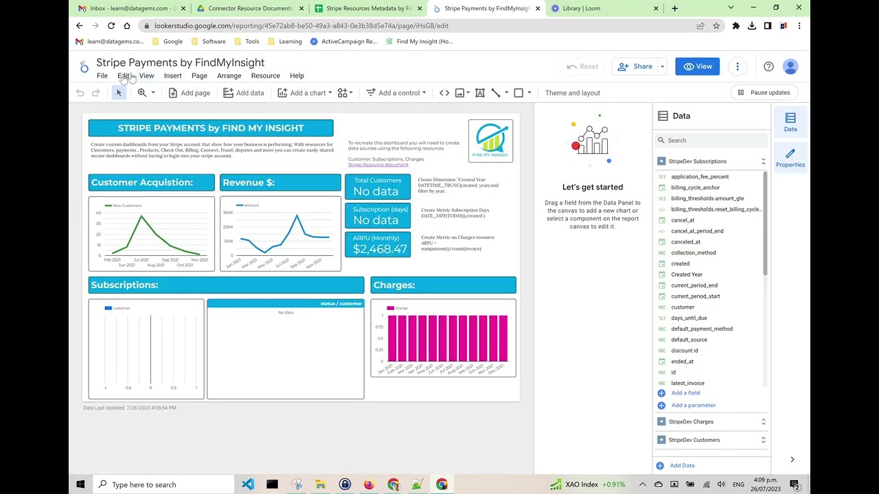Click the Add page button
Screen dimensions: 879x494
[x=190, y=93]
